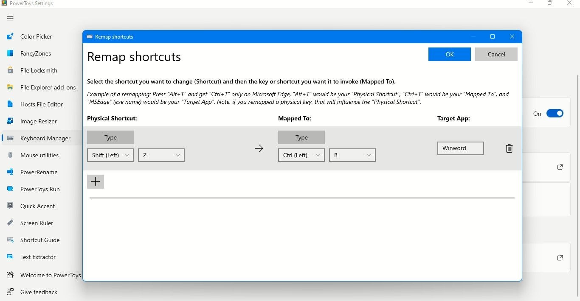The image size is (580, 301).
Task: Go to Image Resizer page
Action: click(x=39, y=121)
